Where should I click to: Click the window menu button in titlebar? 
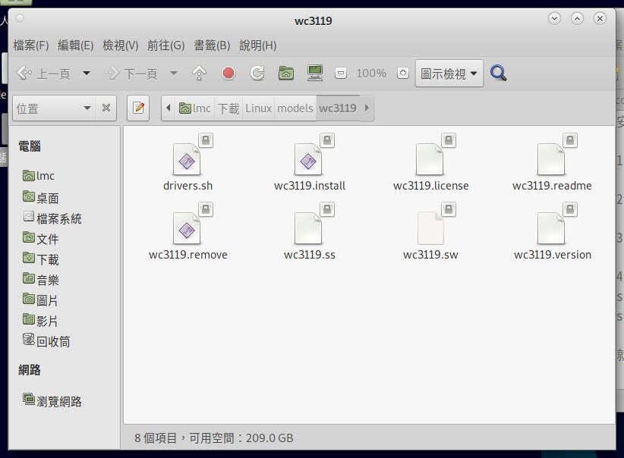(20, 18)
